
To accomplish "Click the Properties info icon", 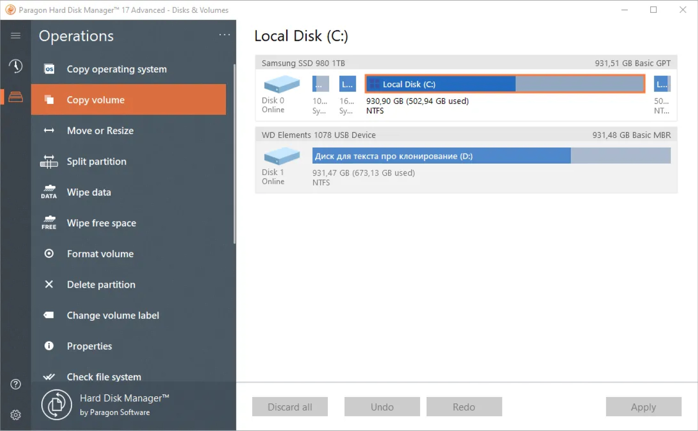I will (x=49, y=346).
